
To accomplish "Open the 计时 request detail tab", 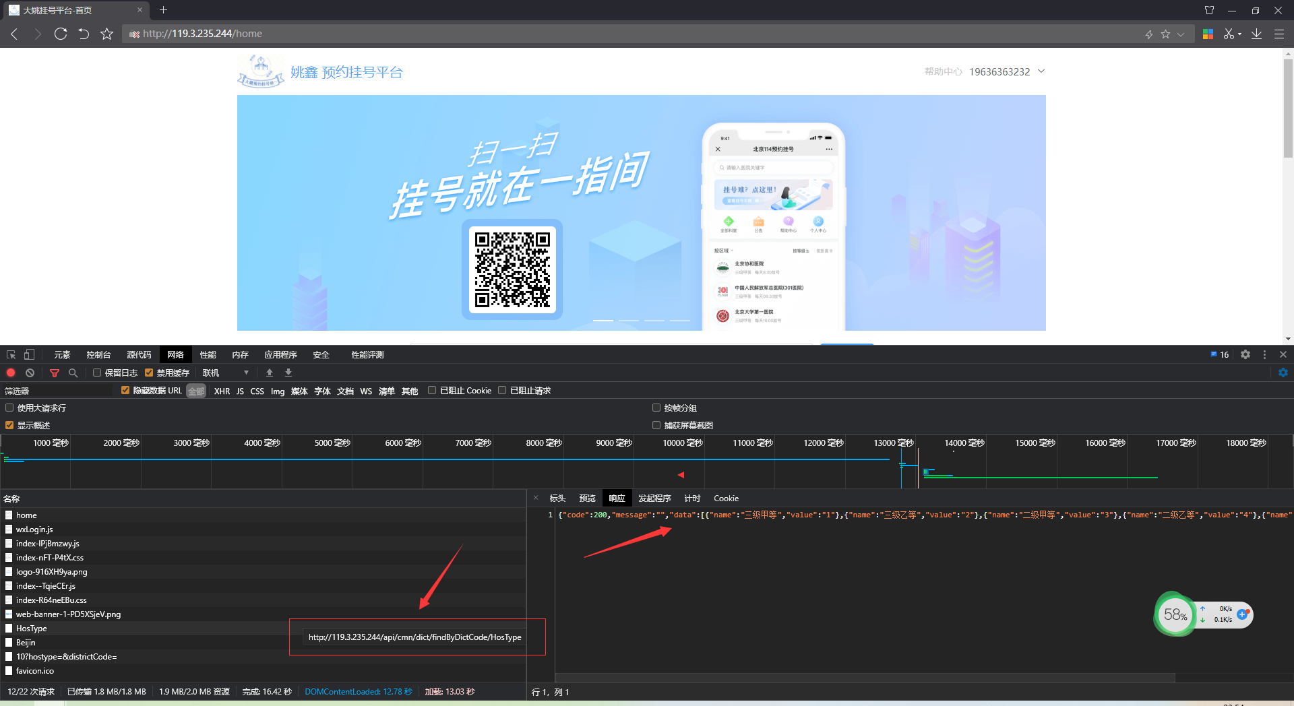I will (x=692, y=499).
